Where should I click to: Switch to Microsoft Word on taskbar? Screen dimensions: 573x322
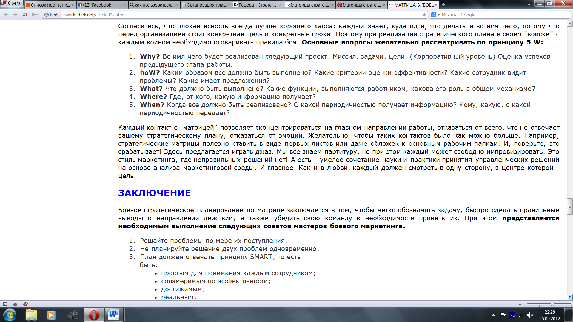pos(114,315)
